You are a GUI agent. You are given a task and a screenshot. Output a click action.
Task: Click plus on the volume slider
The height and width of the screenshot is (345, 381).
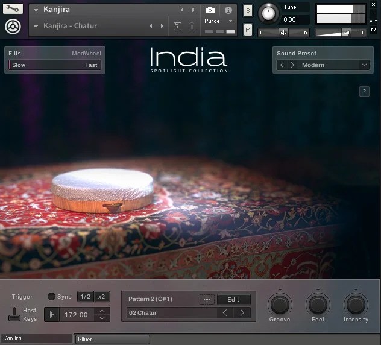362,33
